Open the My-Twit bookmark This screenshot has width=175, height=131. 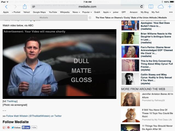(x=155, y=12)
